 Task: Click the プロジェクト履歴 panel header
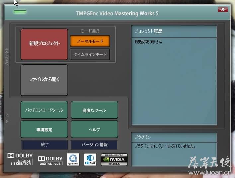tap(174, 31)
